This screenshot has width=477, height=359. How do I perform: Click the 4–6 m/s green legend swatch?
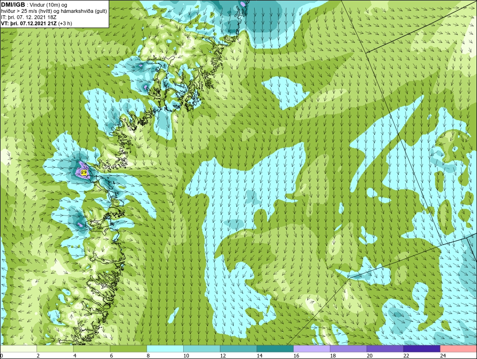click(x=92, y=349)
